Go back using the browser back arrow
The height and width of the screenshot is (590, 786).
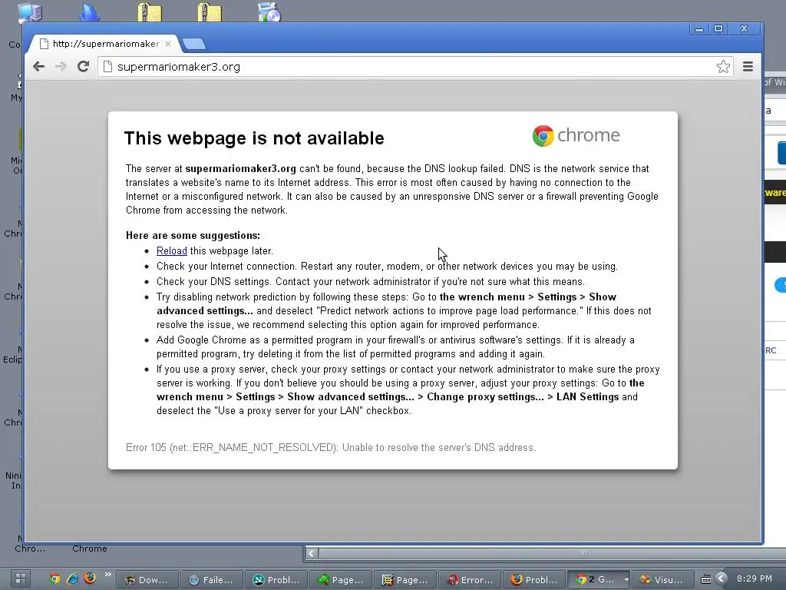(x=38, y=67)
